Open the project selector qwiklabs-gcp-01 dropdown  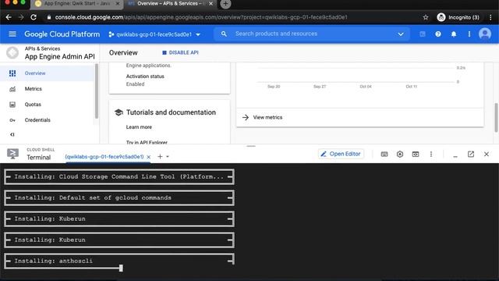click(x=154, y=34)
